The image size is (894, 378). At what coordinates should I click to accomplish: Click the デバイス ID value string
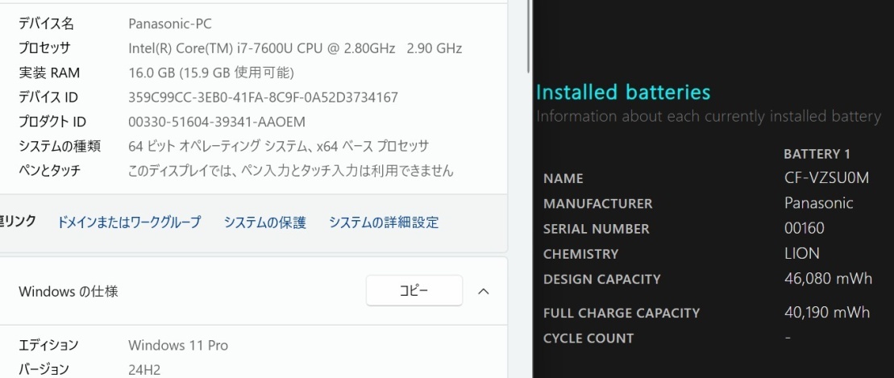coord(263,98)
